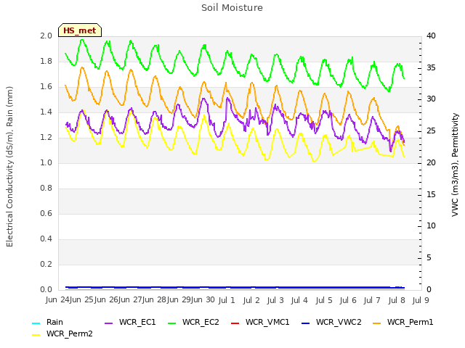Click the Jul 6 x-axis label
Screen dimensions: 465x348
(348, 300)
